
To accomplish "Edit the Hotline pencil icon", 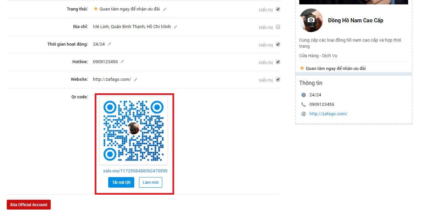I will [x=122, y=62].
